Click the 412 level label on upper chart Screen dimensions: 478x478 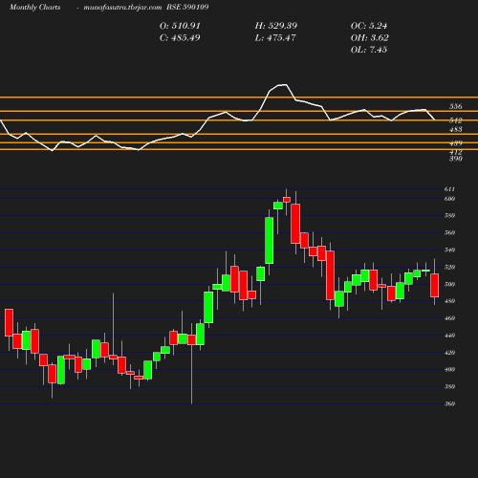coord(455,152)
